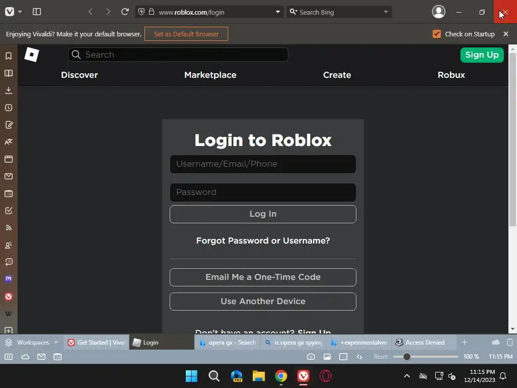
Task: Open Forgot Password or Username link
Action: coord(263,240)
